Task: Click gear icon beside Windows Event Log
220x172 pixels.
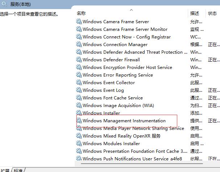Action: [x=79, y=90]
